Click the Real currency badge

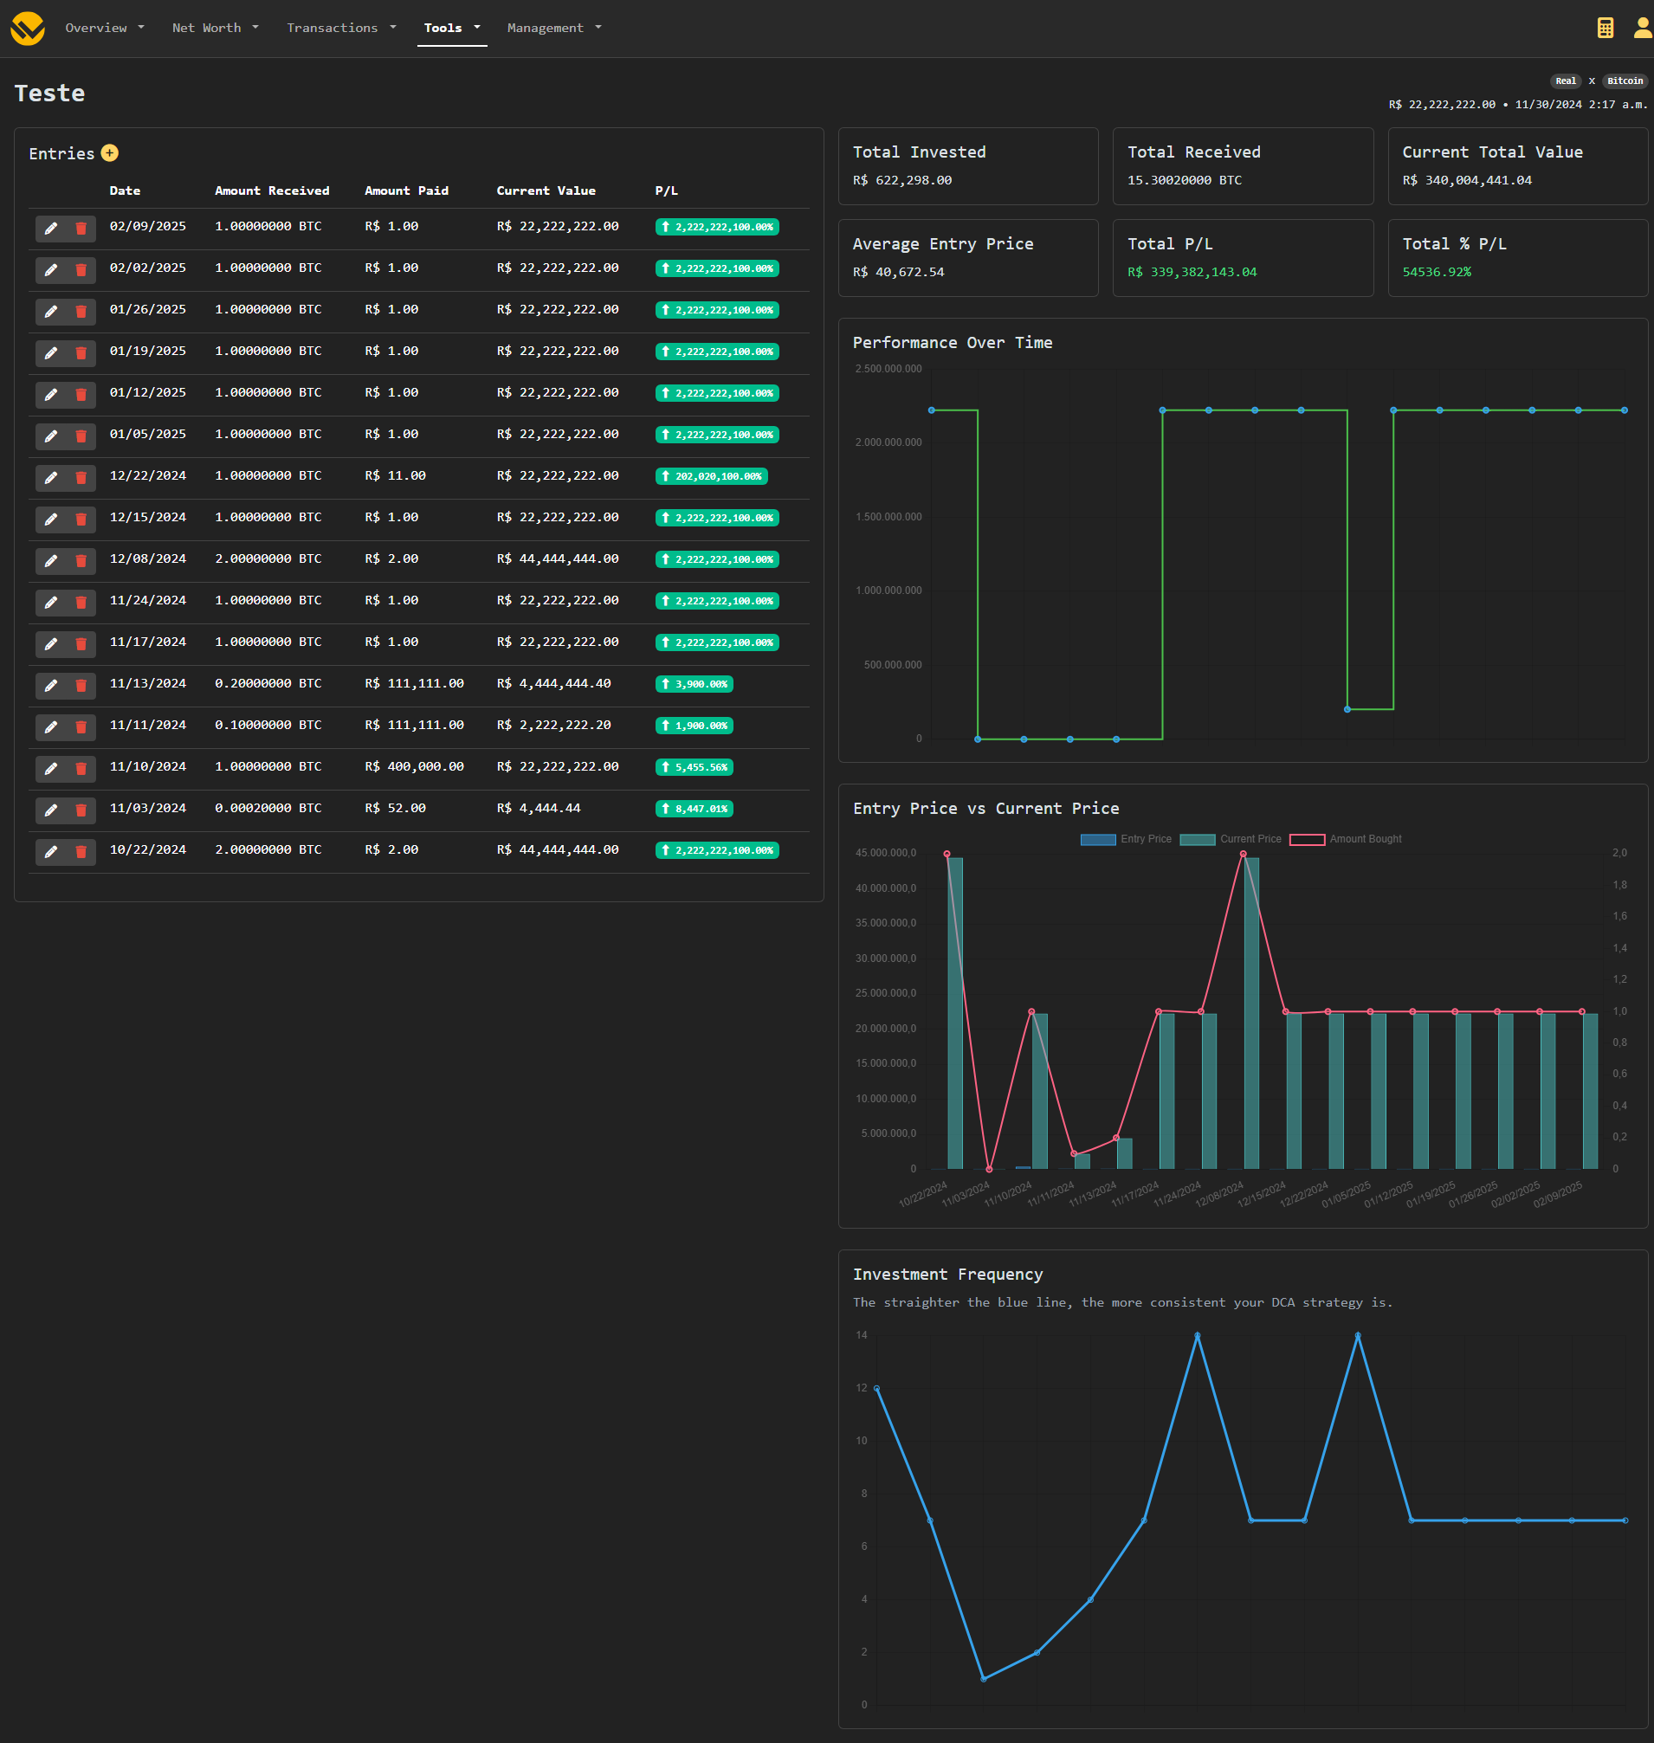pos(1565,81)
